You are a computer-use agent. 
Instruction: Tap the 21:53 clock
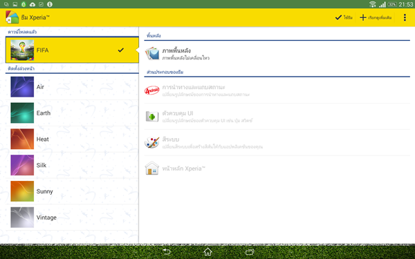pyautogui.click(x=406, y=4)
